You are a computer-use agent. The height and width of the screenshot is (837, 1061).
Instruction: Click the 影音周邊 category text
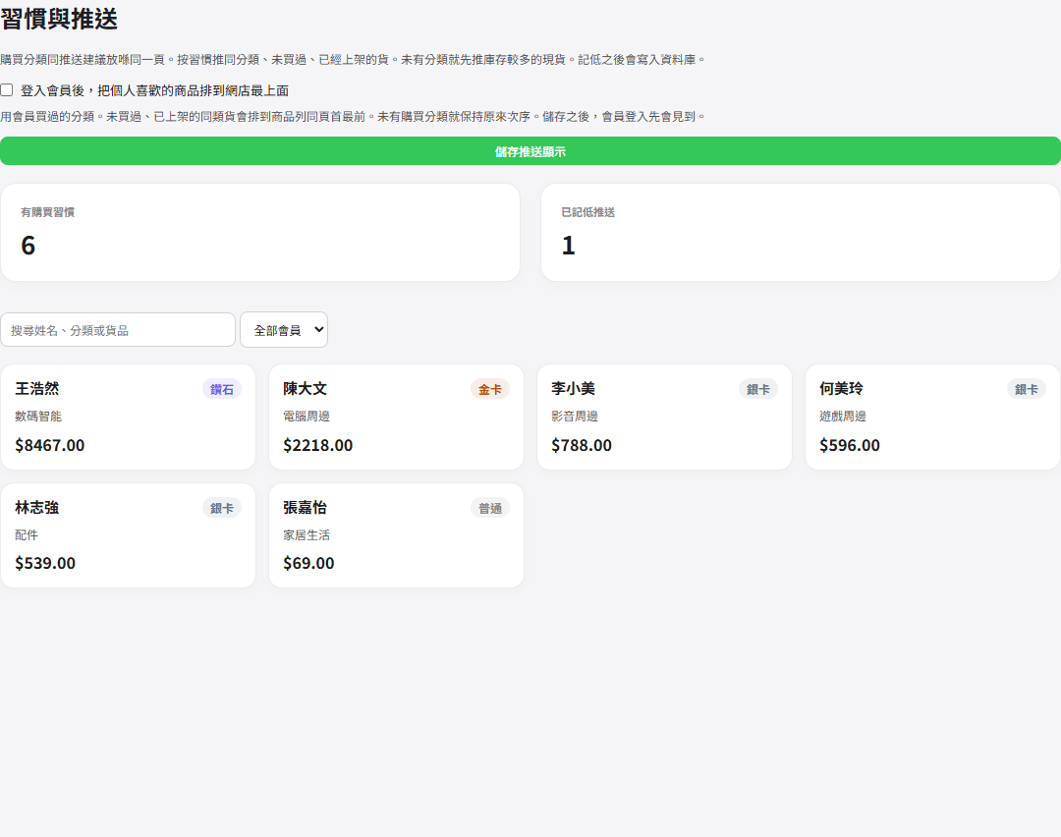[575, 417]
